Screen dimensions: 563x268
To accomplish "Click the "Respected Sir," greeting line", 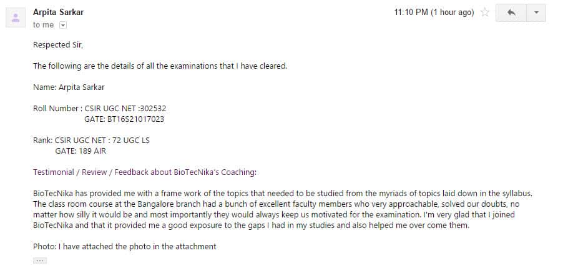I will tap(58, 45).
